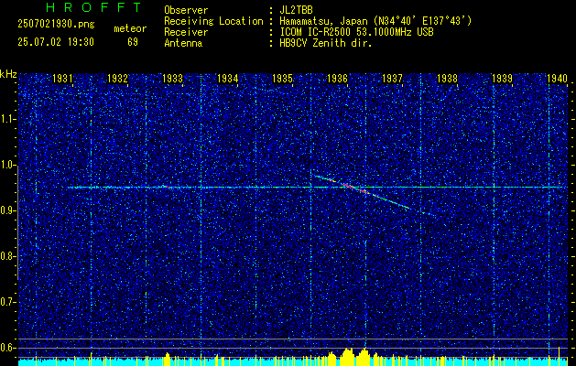Image resolution: width=576 pixels, height=366 pixels.
Task: Click the observer callsign JL2TBB
Action: pos(296,10)
